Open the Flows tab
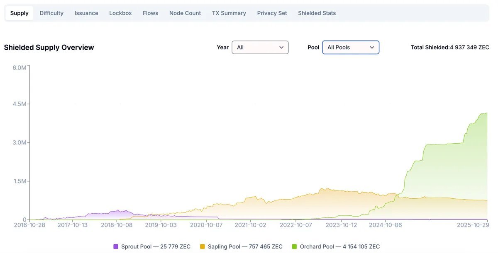The image size is (498, 253). [x=150, y=13]
